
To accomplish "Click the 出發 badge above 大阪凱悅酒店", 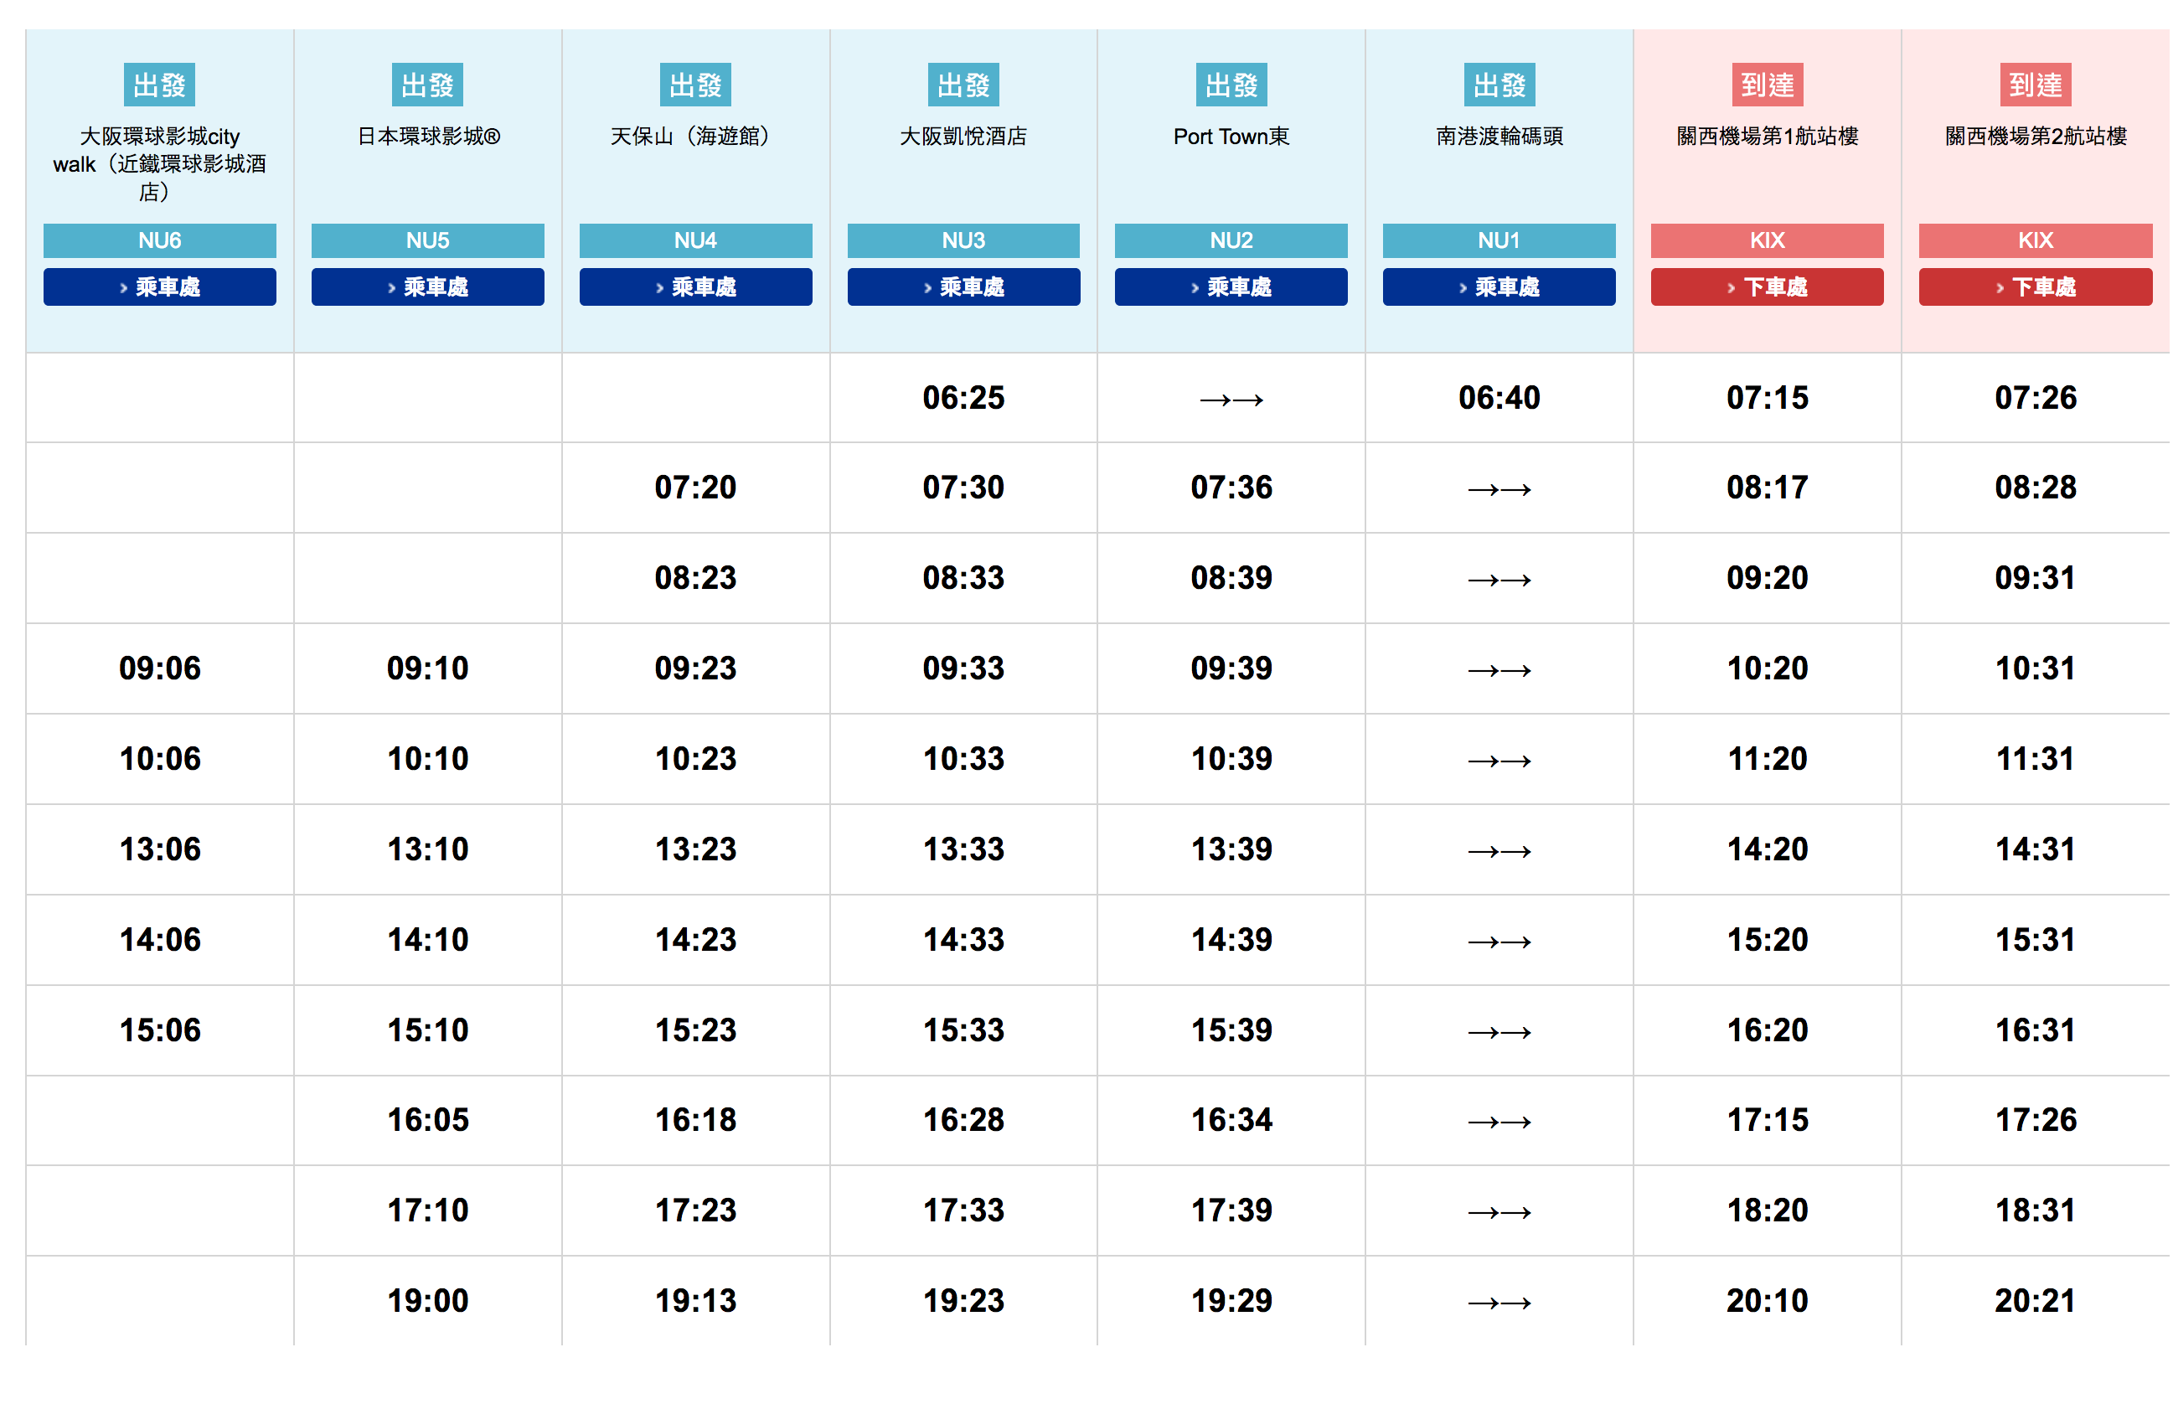I will point(963,85).
